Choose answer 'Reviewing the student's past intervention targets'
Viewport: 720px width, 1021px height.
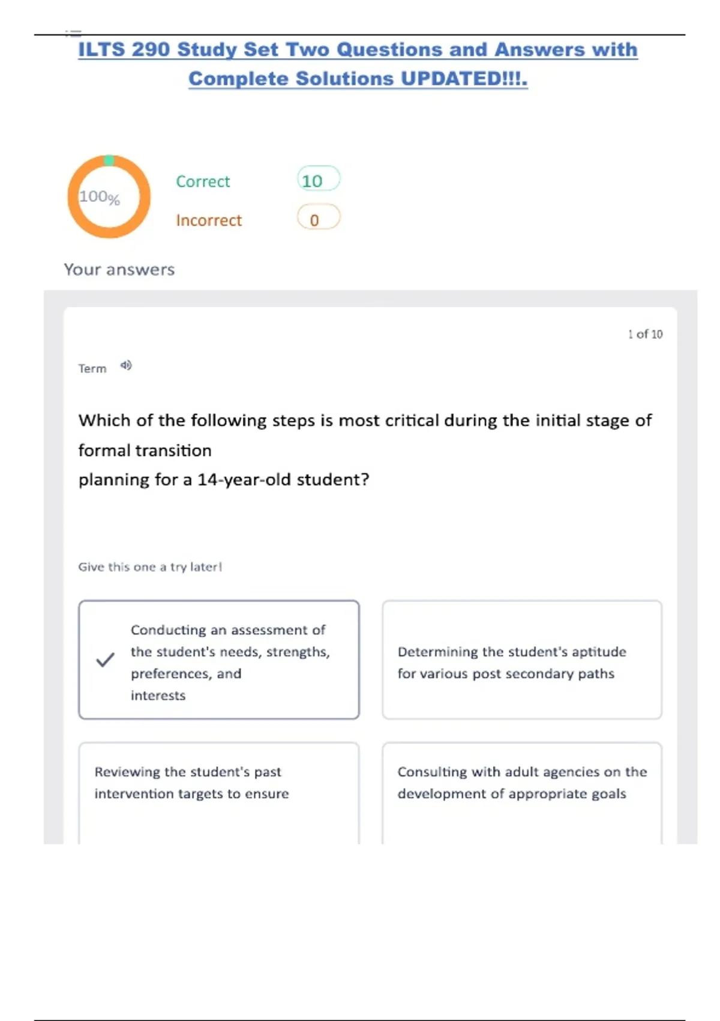[218, 783]
